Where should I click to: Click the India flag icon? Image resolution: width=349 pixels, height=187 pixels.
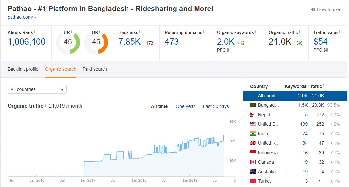pos(253,134)
